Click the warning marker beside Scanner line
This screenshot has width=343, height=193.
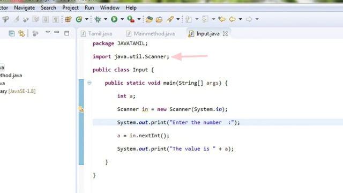[x=81, y=109]
